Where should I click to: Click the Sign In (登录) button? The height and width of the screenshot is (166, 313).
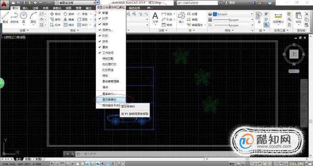pyautogui.click(x=230, y=3)
